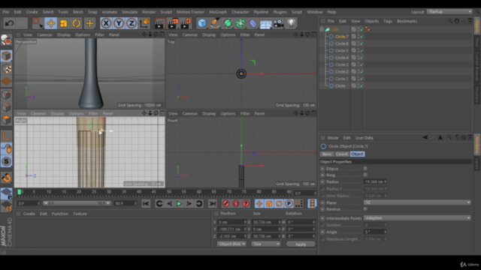Click the Apply button
Image resolution: width=481 pixels, height=270 pixels.
click(x=301, y=244)
